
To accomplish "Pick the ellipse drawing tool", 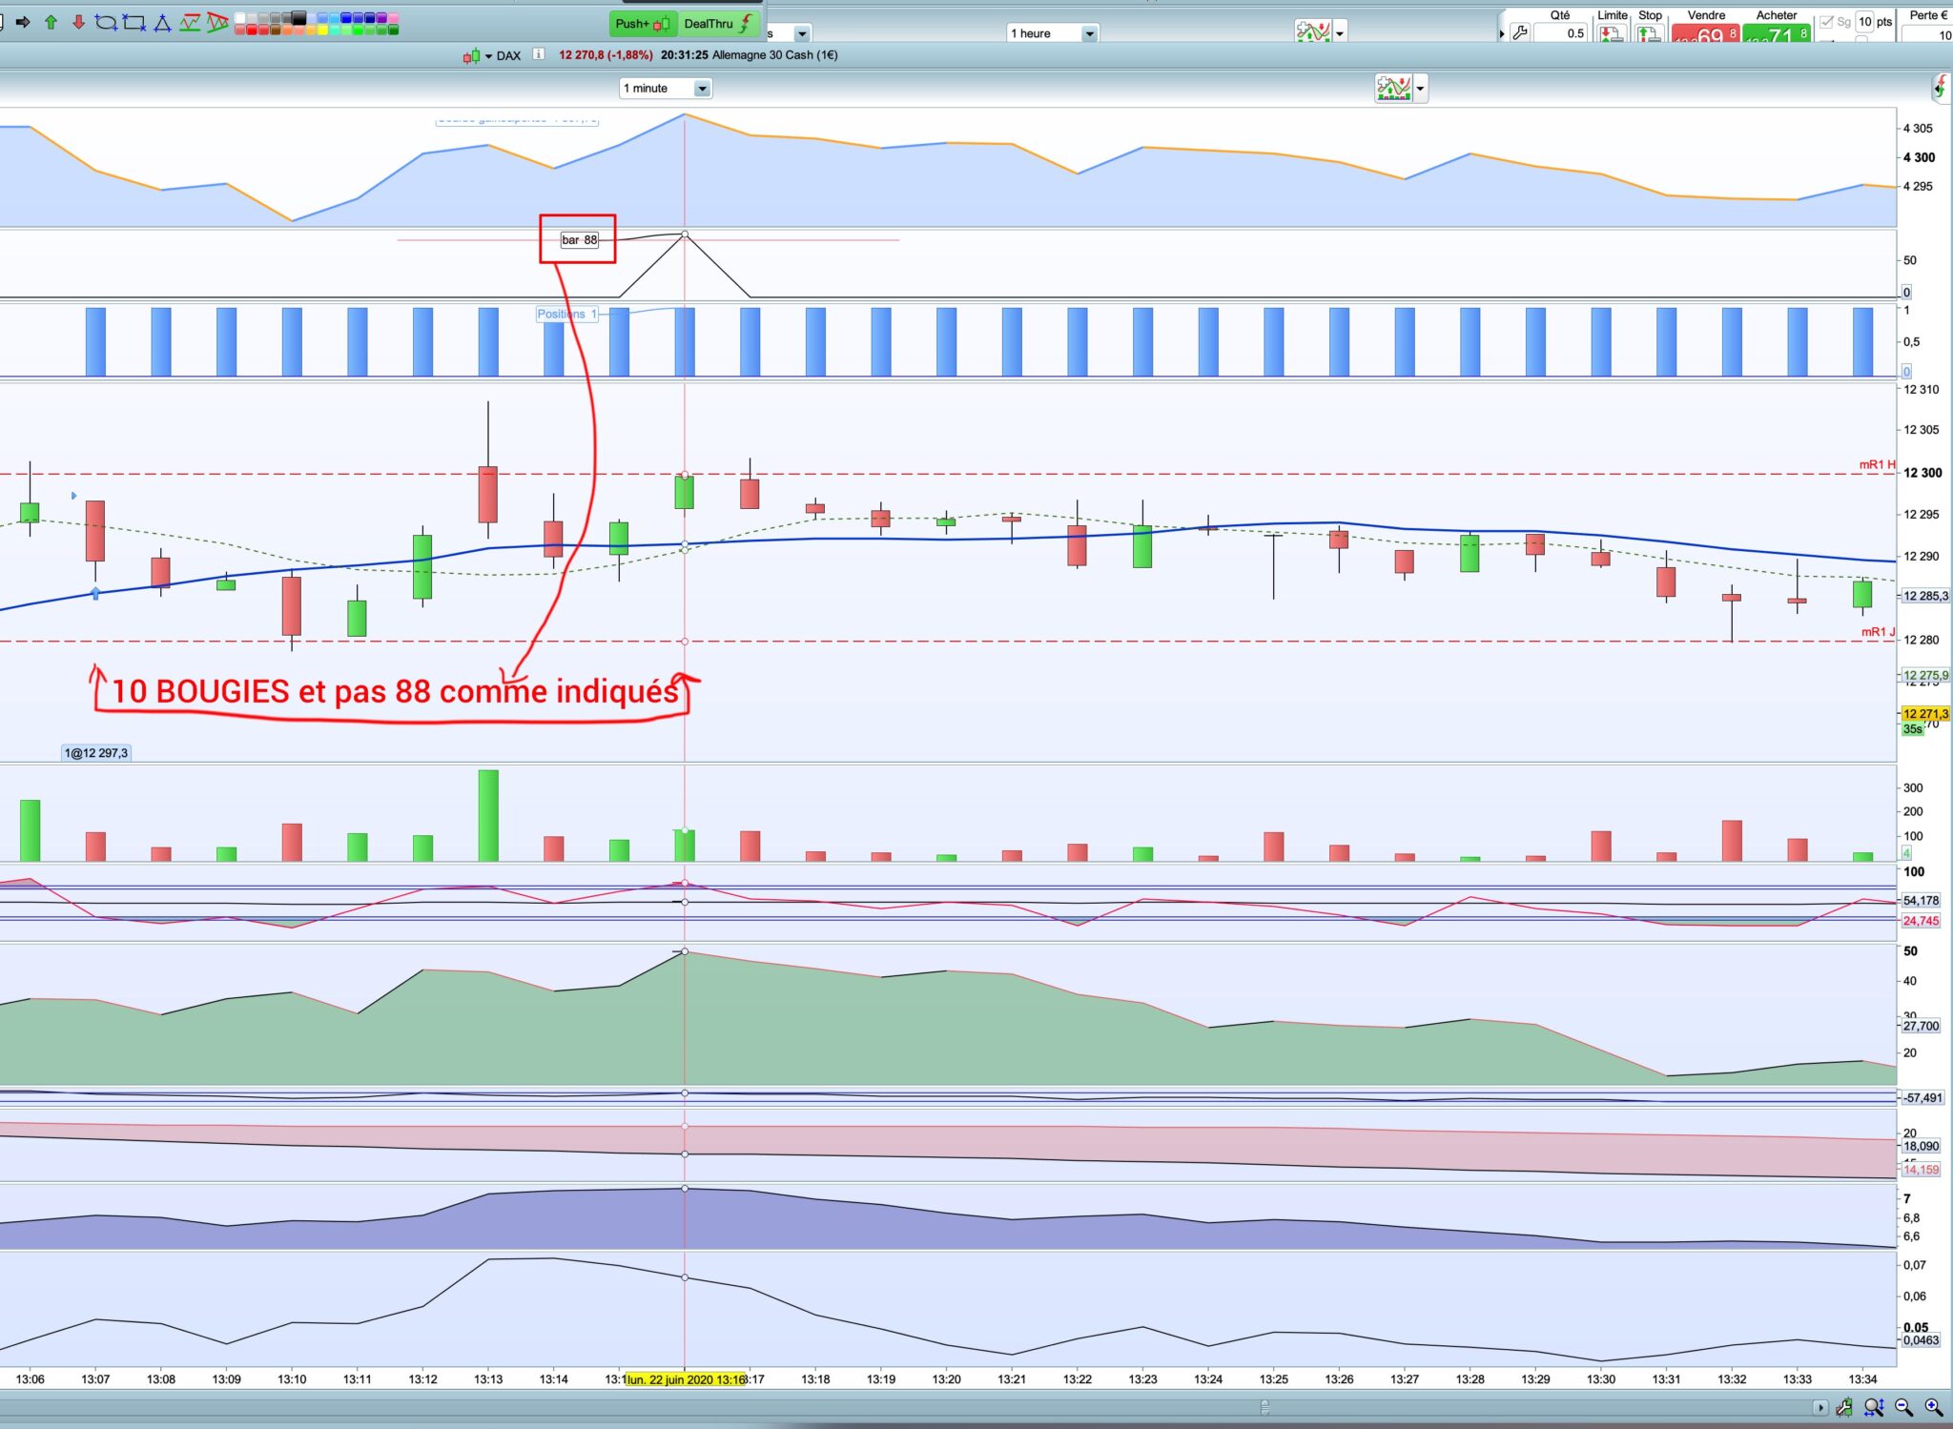I will [106, 22].
